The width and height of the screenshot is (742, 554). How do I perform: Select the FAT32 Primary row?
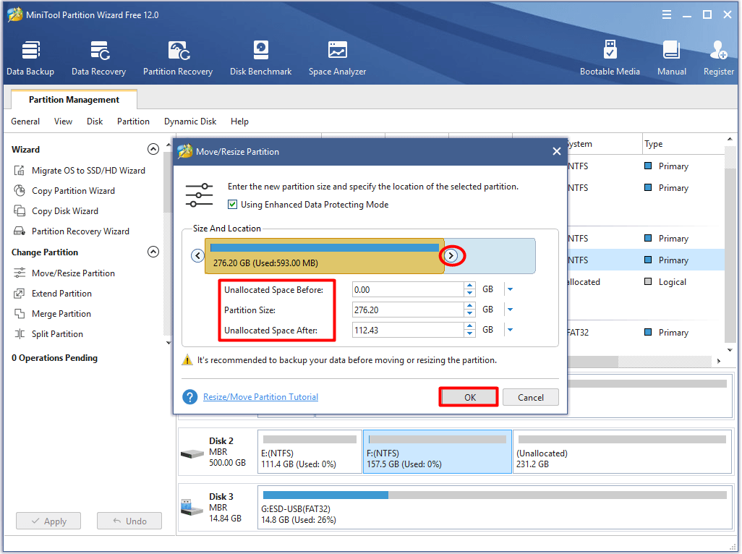[x=646, y=333]
